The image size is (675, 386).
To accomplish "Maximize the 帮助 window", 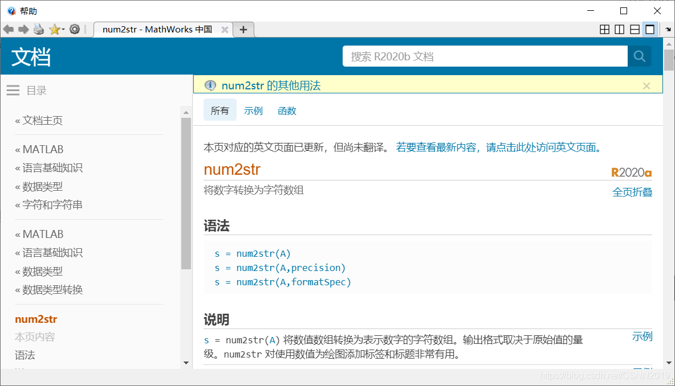I will [623, 11].
